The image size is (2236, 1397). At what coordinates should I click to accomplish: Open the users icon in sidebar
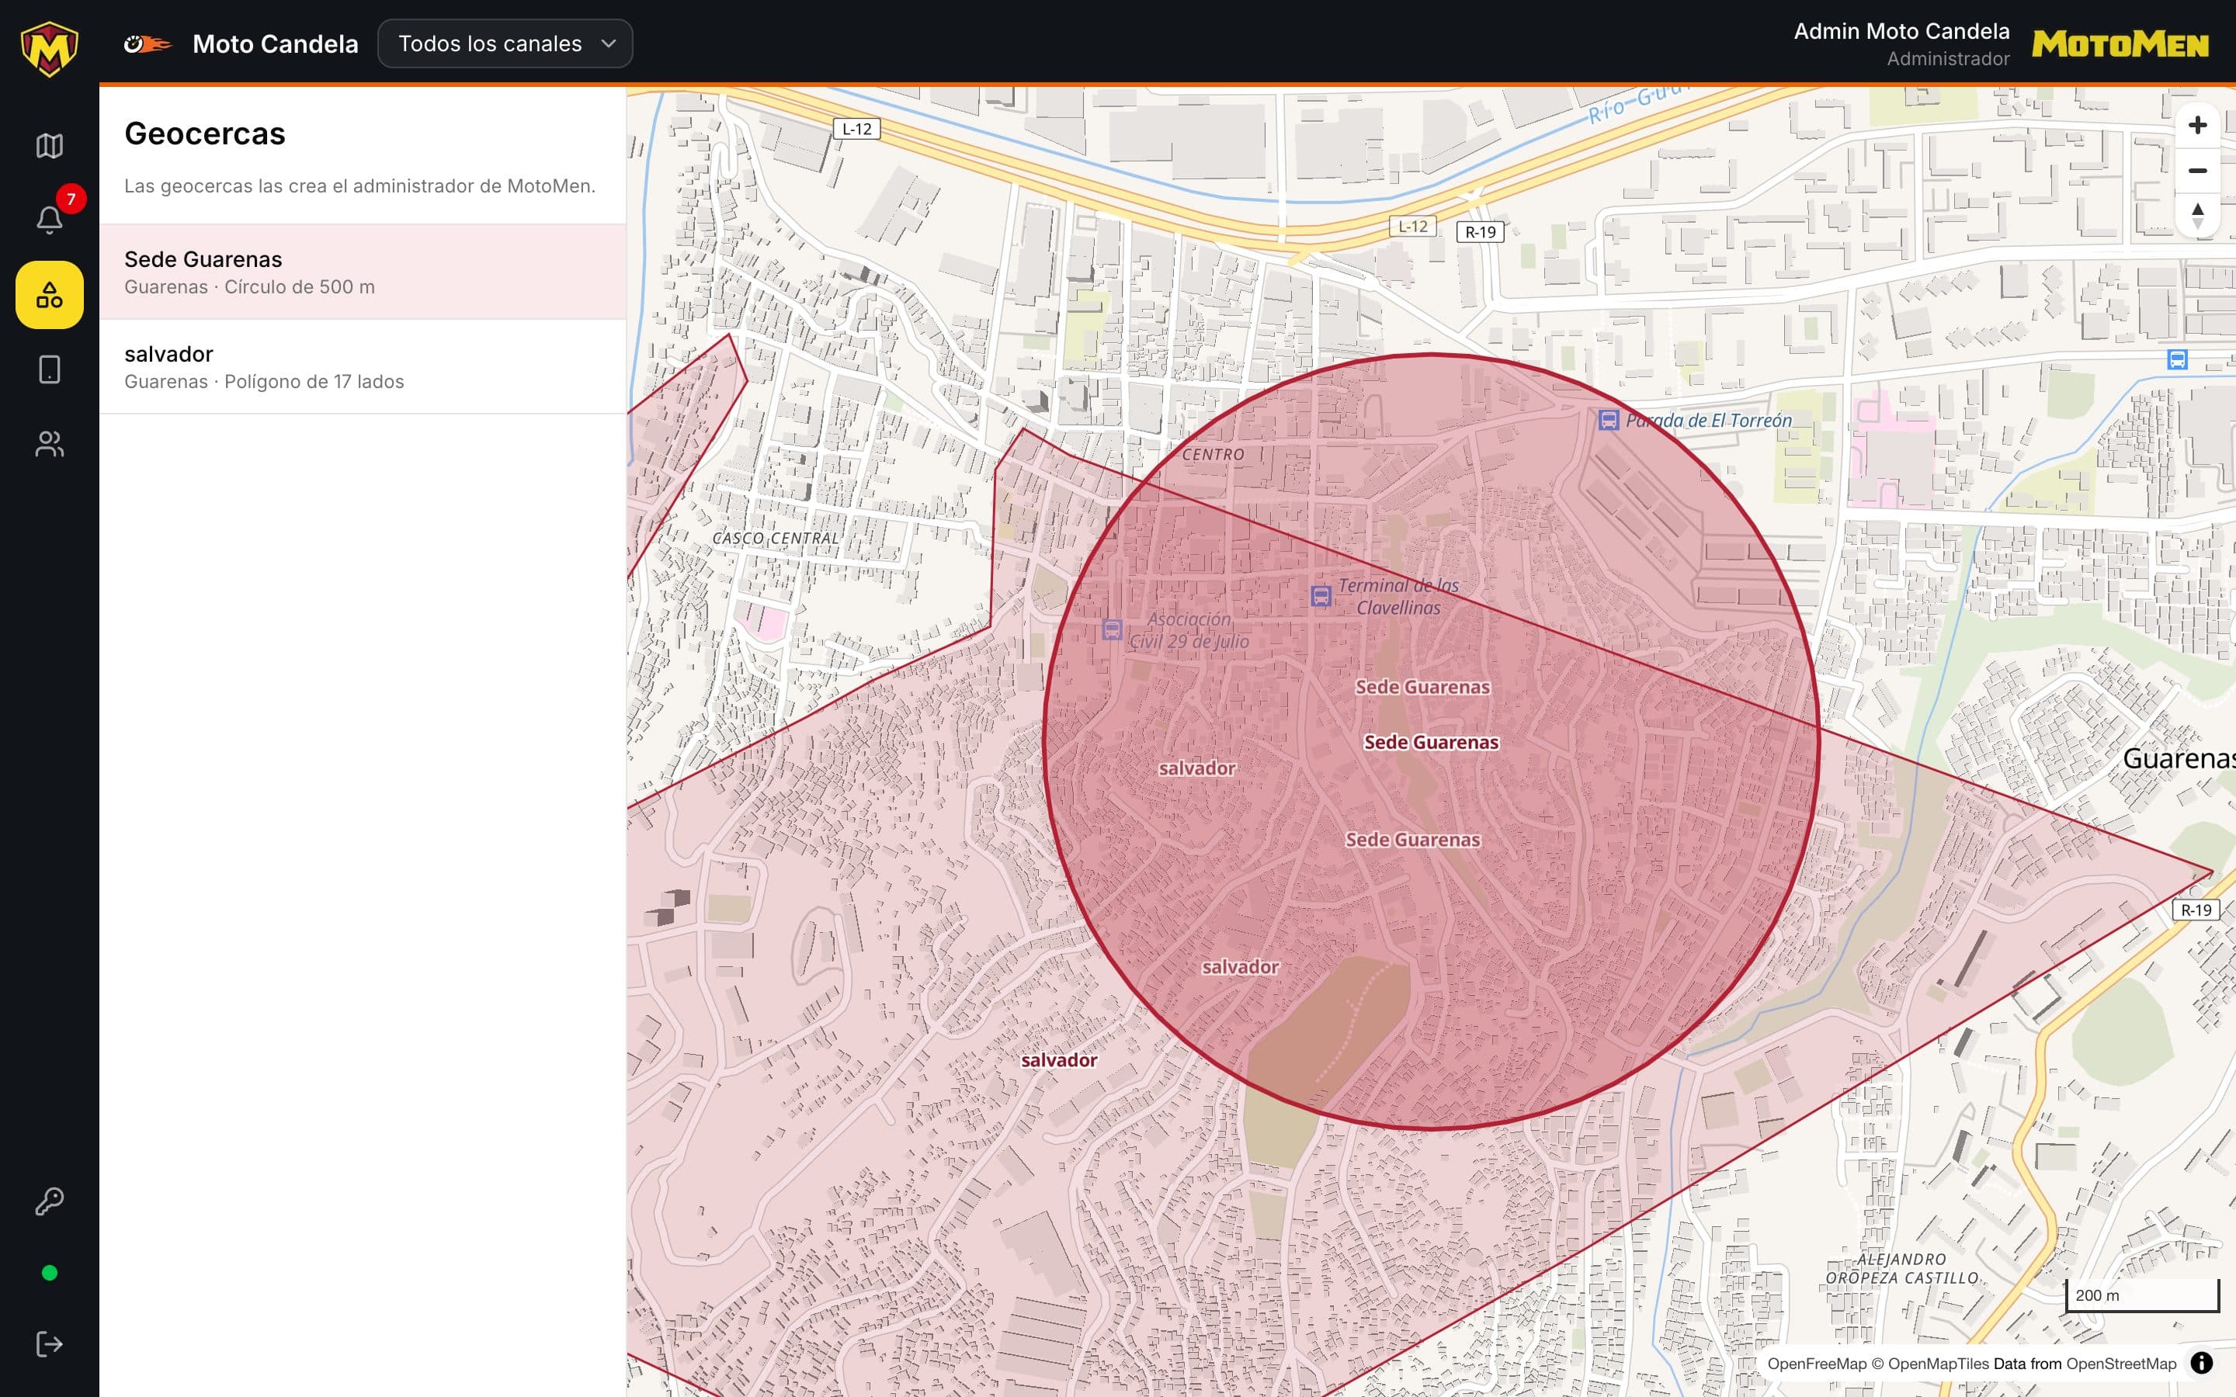click(x=49, y=445)
